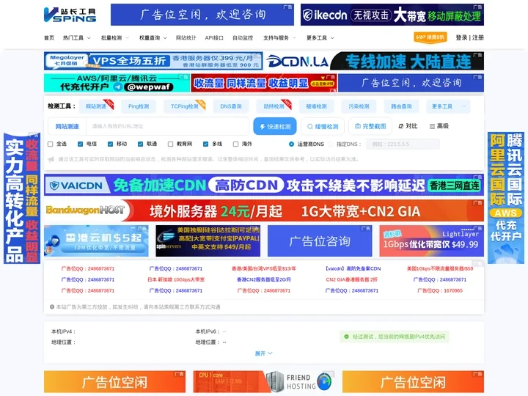Open the 香港云机$5起 ad
This screenshot has width=528, height=396.
coord(96,241)
